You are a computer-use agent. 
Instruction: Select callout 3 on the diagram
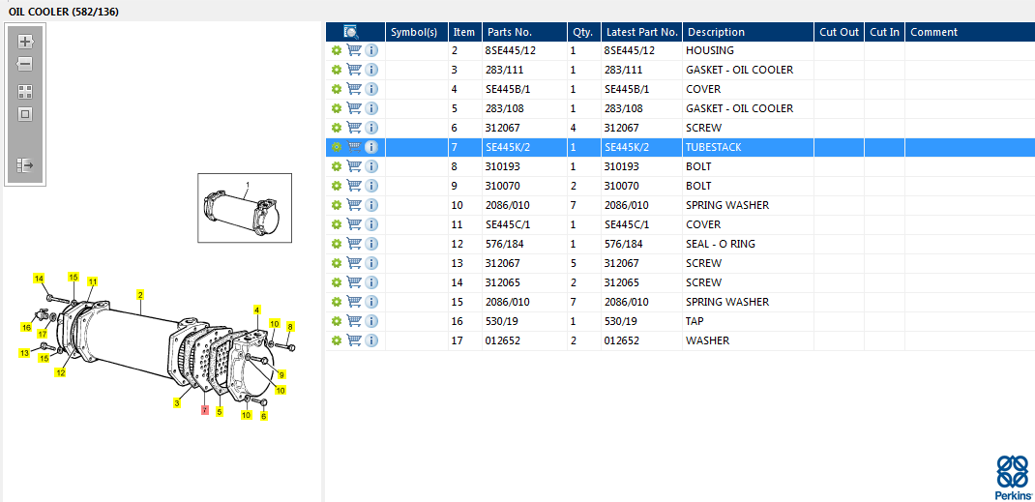point(177,402)
